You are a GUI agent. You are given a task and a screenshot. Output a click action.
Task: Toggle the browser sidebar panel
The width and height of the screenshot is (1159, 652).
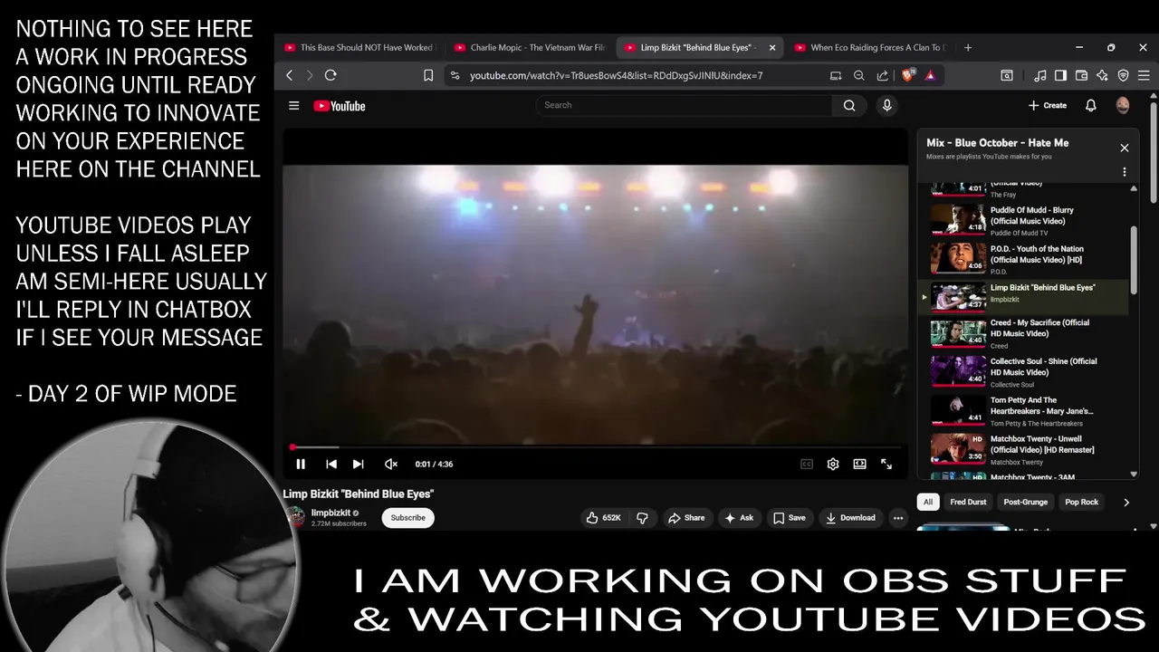pos(1060,76)
